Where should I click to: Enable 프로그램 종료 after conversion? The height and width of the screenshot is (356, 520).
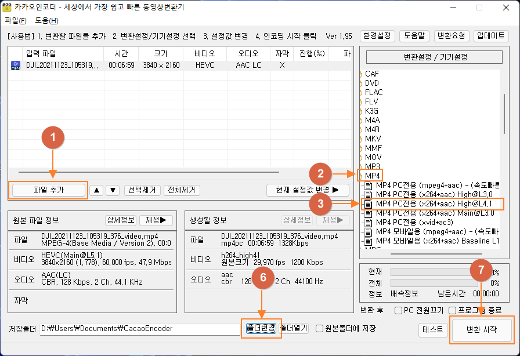[x=452, y=311]
